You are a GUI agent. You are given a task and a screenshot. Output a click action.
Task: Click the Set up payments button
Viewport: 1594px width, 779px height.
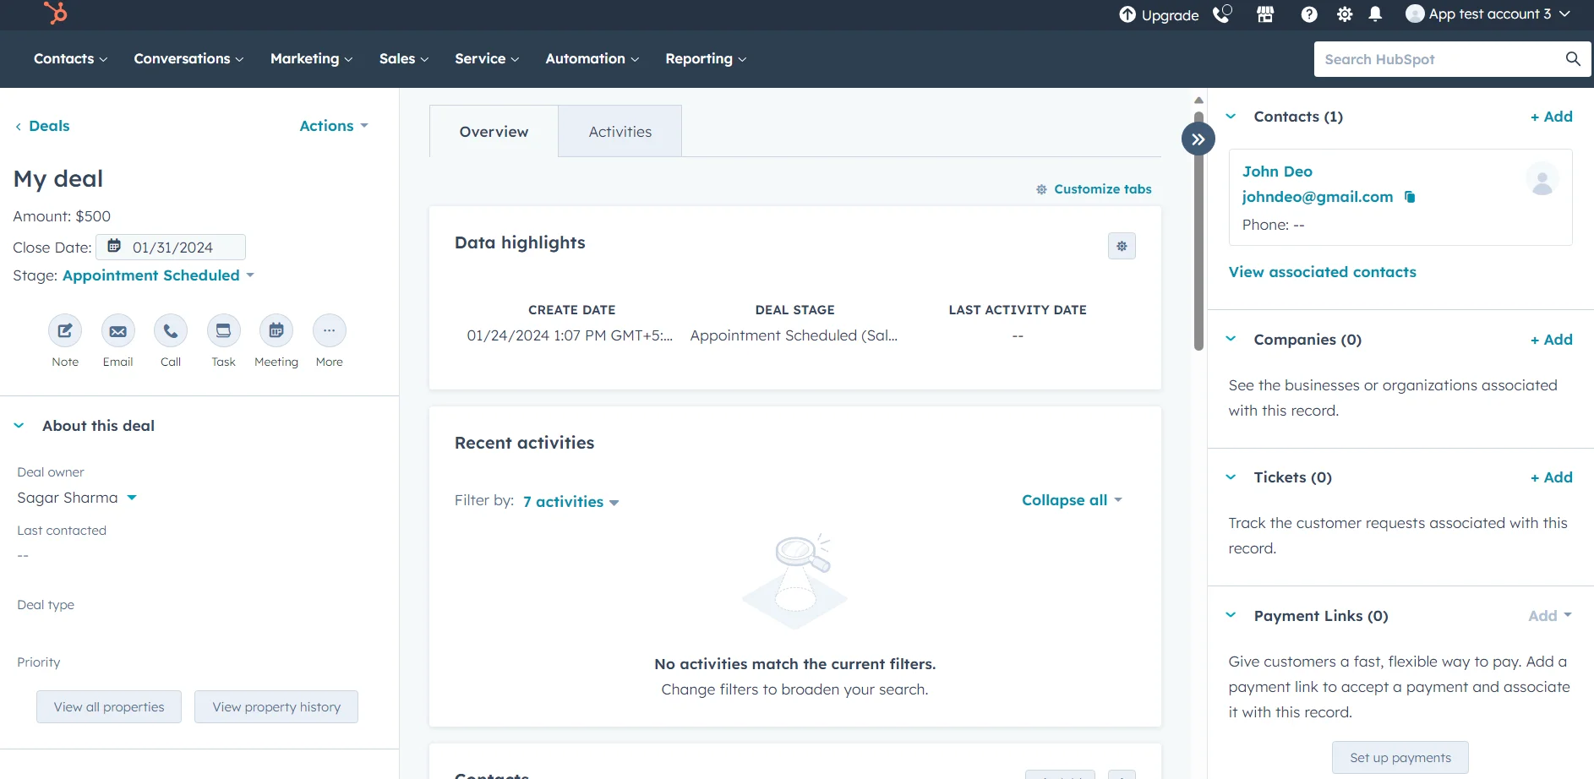click(1400, 757)
